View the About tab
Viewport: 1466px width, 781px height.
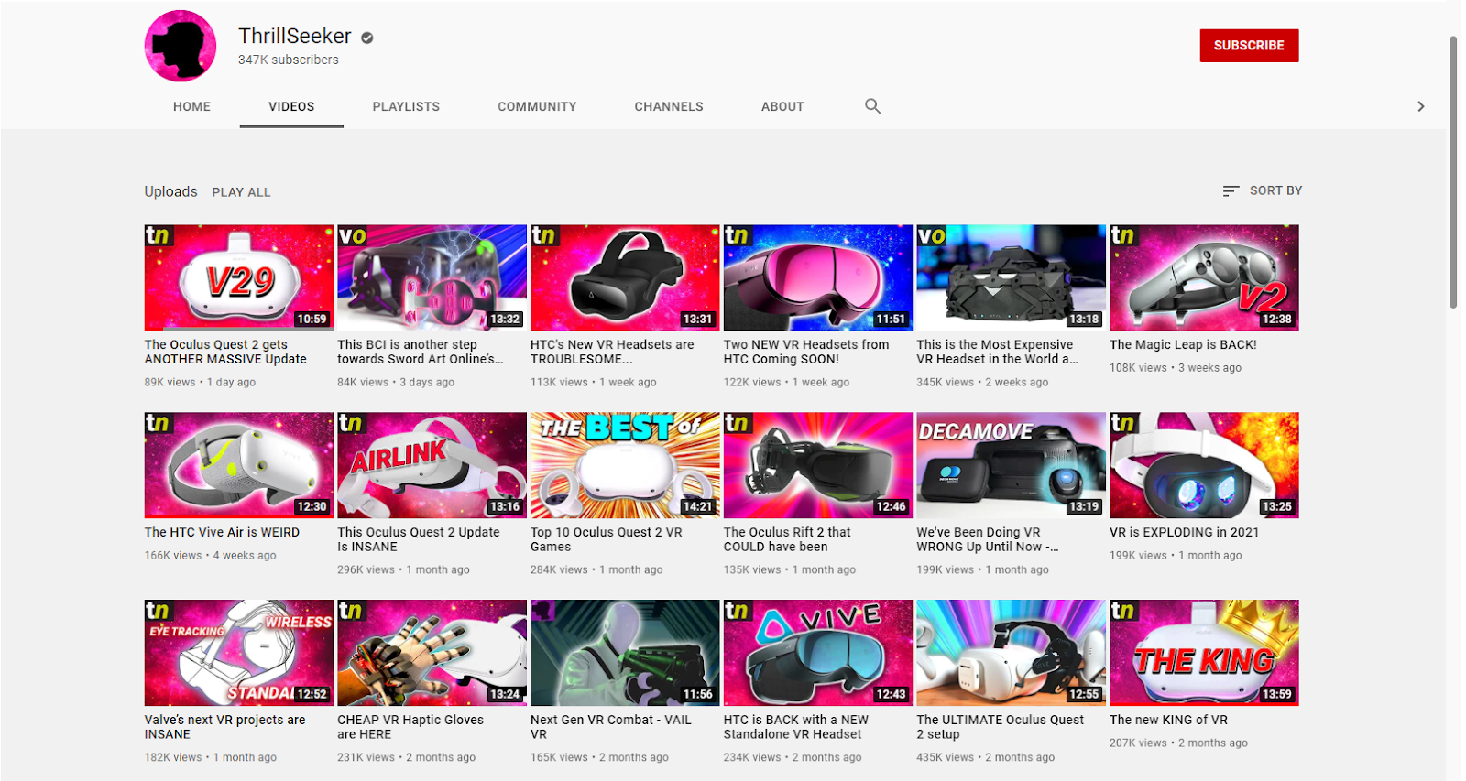click(x=782, y=106)
